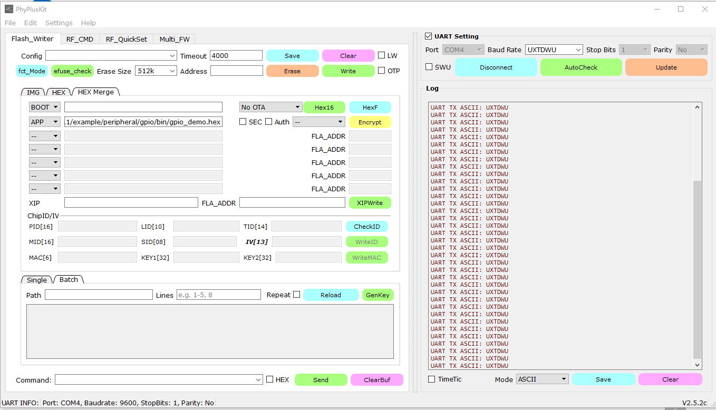Clear the log with Clear button

(x=671, y=379)
